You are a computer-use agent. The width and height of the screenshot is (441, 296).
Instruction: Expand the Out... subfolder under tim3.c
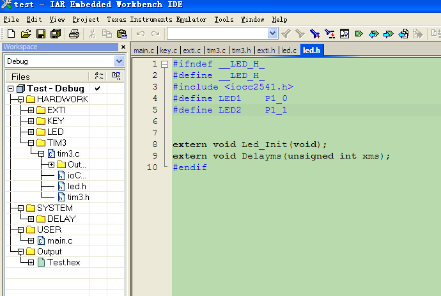[52, 164]
